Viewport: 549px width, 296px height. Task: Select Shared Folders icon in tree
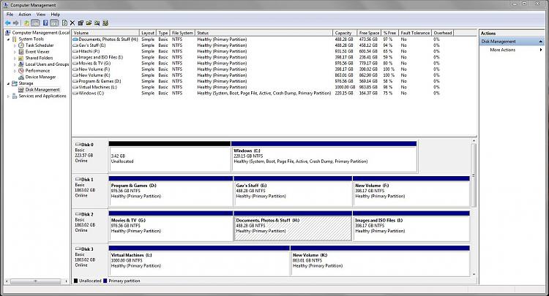click(x=21, y=58)
